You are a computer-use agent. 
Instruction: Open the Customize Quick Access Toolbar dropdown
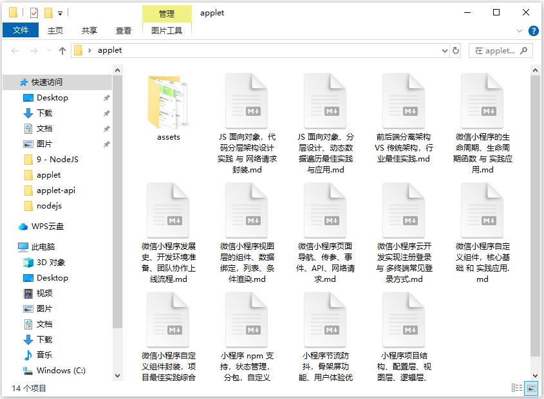click(60, 13)
